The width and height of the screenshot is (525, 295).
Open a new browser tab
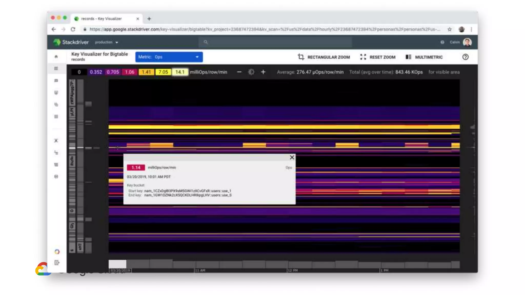click(x=149, y=19)
